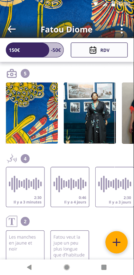
Task: Open the note about Fatou's longer jupe
Action: pos(70,245)
